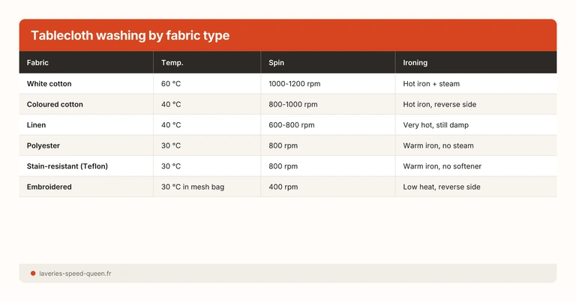Screen dimensions: 576x302
Task: Select the White cotton row label
Action: click(49, 84)
